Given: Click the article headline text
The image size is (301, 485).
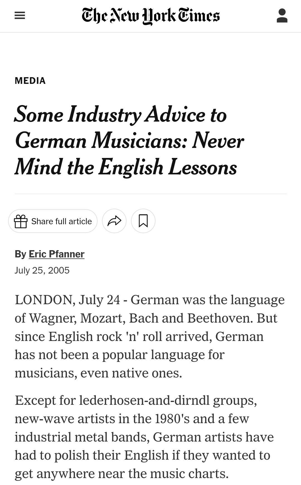Looking at the screenshot, I should tap(129, 141).
